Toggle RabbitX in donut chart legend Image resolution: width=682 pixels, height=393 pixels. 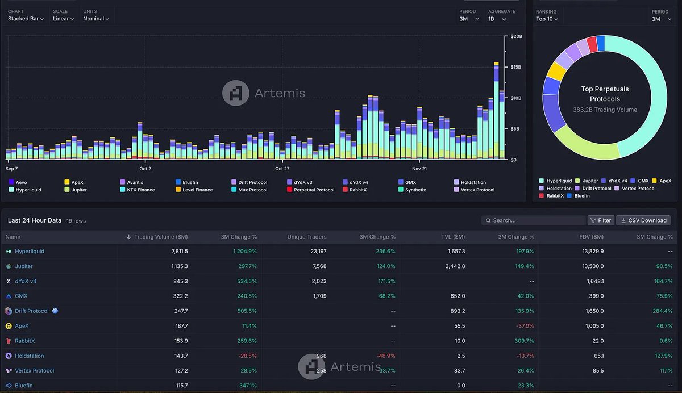(552, 195)
